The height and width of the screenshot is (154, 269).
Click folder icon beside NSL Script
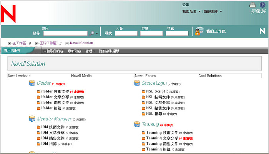143,92
